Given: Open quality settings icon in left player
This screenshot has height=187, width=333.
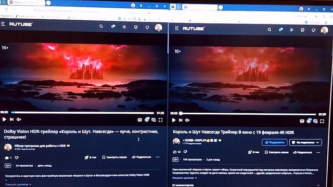Looking at the screenshot, I should (147, 120).
